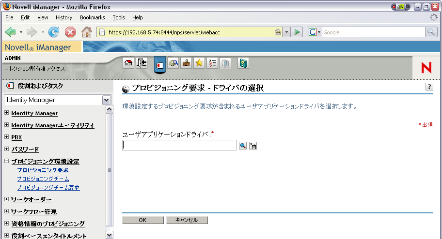Viewport: 442px width, 239px height.
Task: Open the Edit menu
Action: [25, 17]
